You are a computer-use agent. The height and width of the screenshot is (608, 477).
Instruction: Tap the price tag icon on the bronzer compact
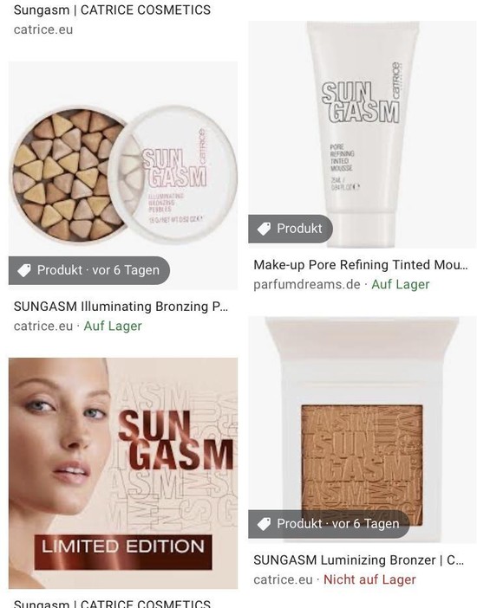point(265,524)
